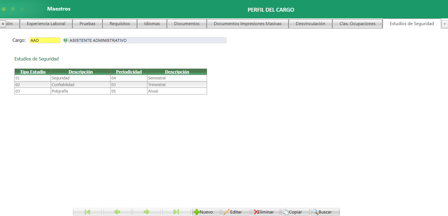448x216 pixels.
Task: Go to the previous record with the left arrow
Action: [x=117, y=212]
